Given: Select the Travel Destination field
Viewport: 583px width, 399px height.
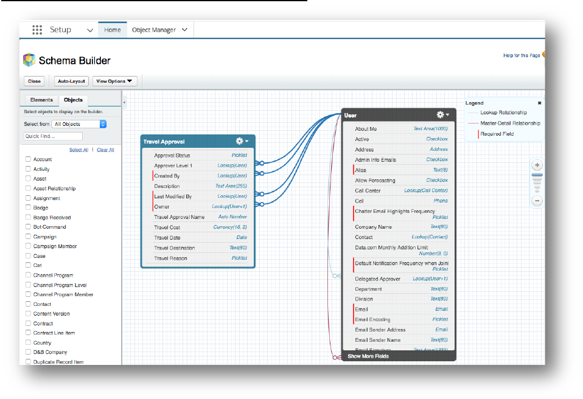Looking at the screenshot, I should point(200,248).
